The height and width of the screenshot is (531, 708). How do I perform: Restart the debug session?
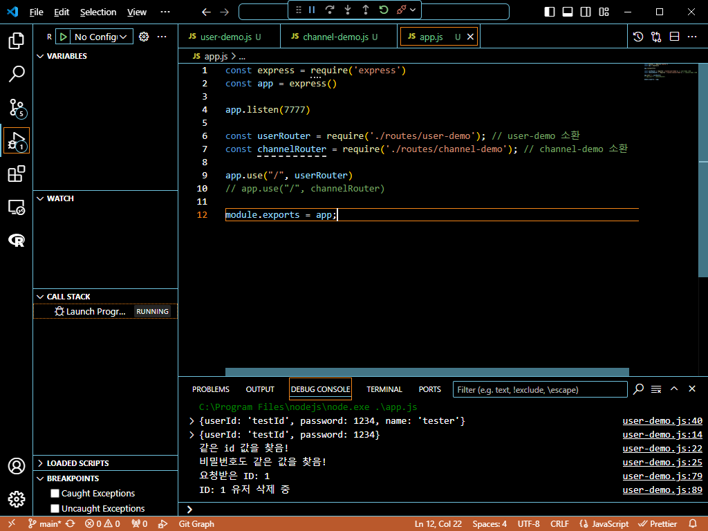tap(384, 10)
